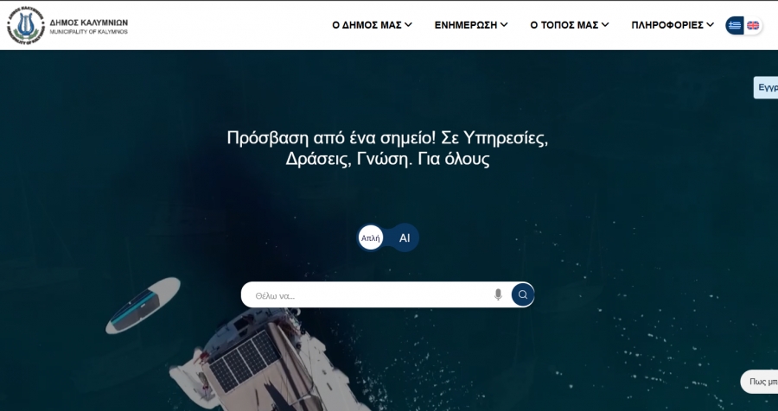Expand the chevron beside Ο ΤΟΠΟΣ ΜΑΣ

[605, 25]
